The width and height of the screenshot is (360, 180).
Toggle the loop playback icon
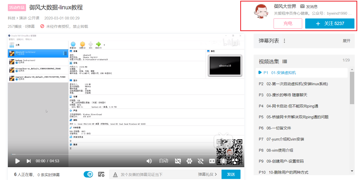pos(201,161)
